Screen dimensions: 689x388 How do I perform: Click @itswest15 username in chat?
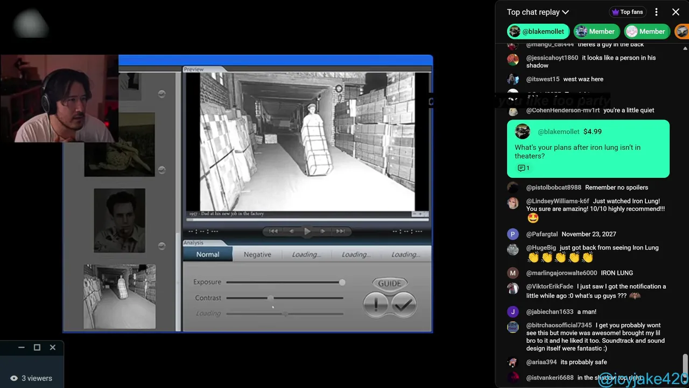click(x=543, y=79)
